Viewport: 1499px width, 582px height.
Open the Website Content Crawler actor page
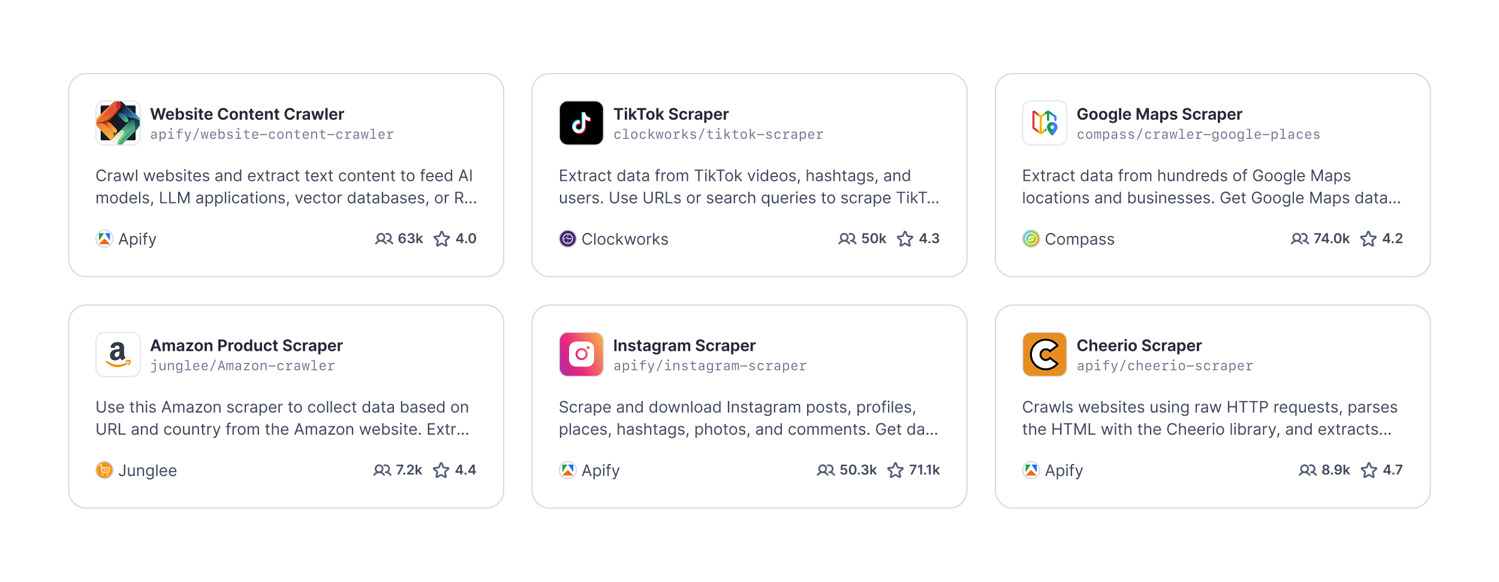click(x=247, y=114)
